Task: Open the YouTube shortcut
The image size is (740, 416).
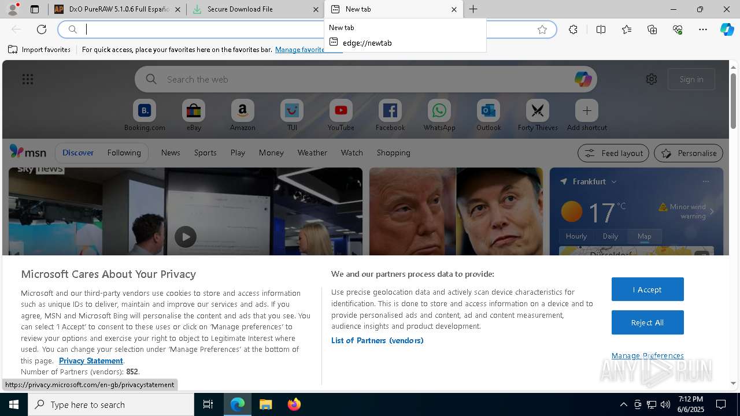Action: pyautogui.click(x=341, y=115)
